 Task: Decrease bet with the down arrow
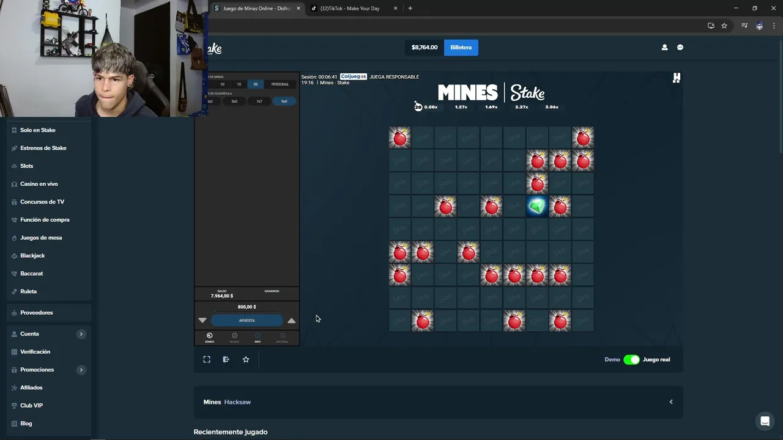[x=202, y=320]
